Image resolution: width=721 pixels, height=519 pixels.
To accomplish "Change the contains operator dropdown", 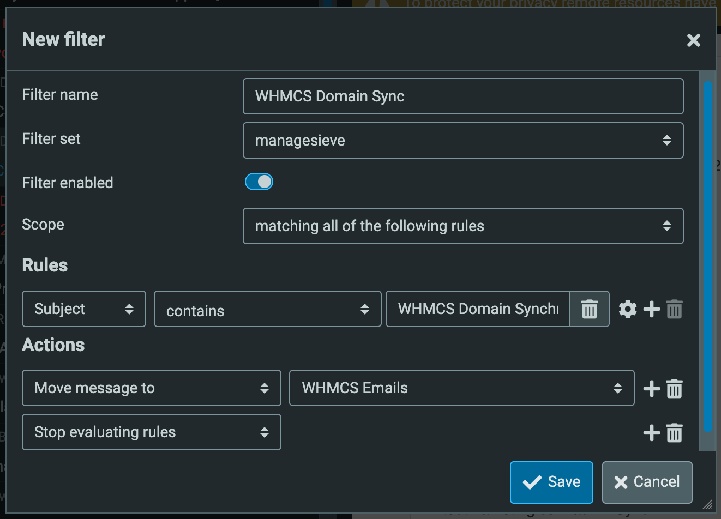I will pos(267,310).
